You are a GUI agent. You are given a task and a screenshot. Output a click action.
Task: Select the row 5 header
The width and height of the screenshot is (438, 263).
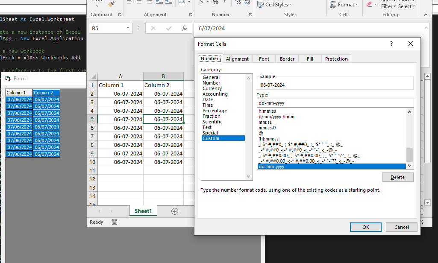(92, 119)
